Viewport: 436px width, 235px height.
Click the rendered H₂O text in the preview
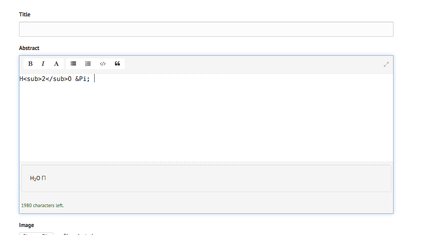click(35, 178)
